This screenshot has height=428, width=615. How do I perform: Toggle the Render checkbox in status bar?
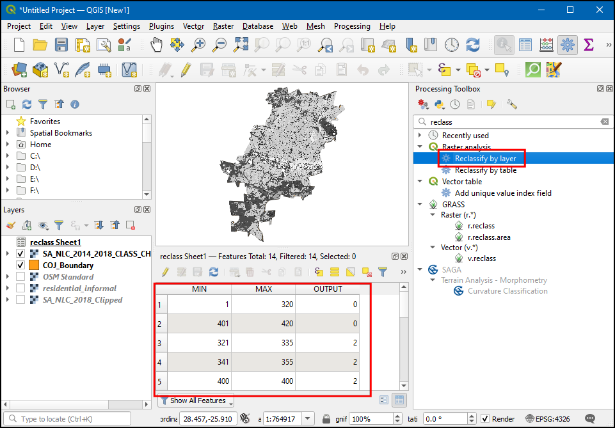[485, 419]
